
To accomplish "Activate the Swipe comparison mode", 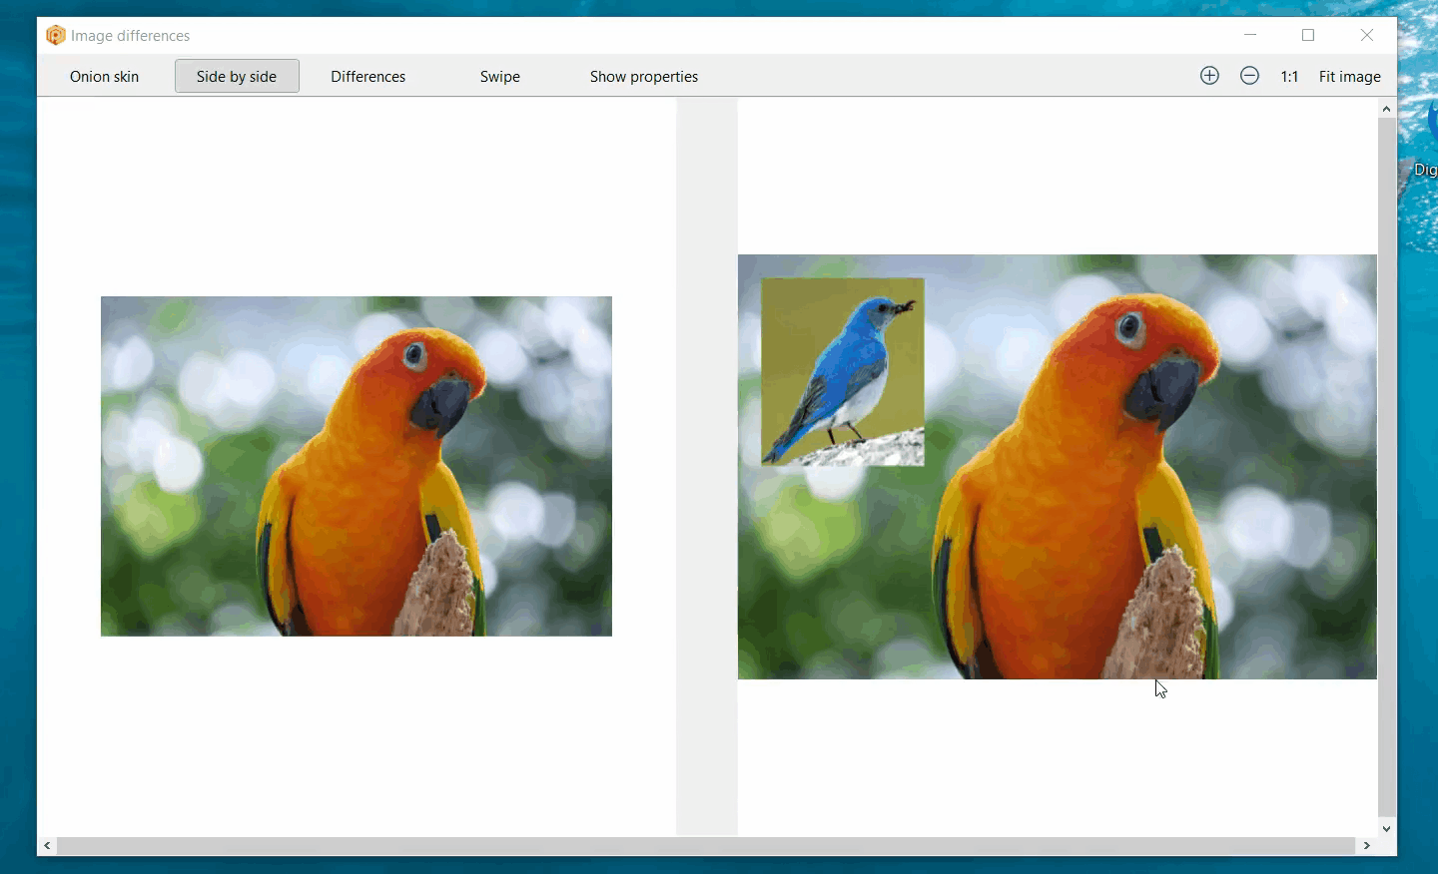I will [499, 76].
